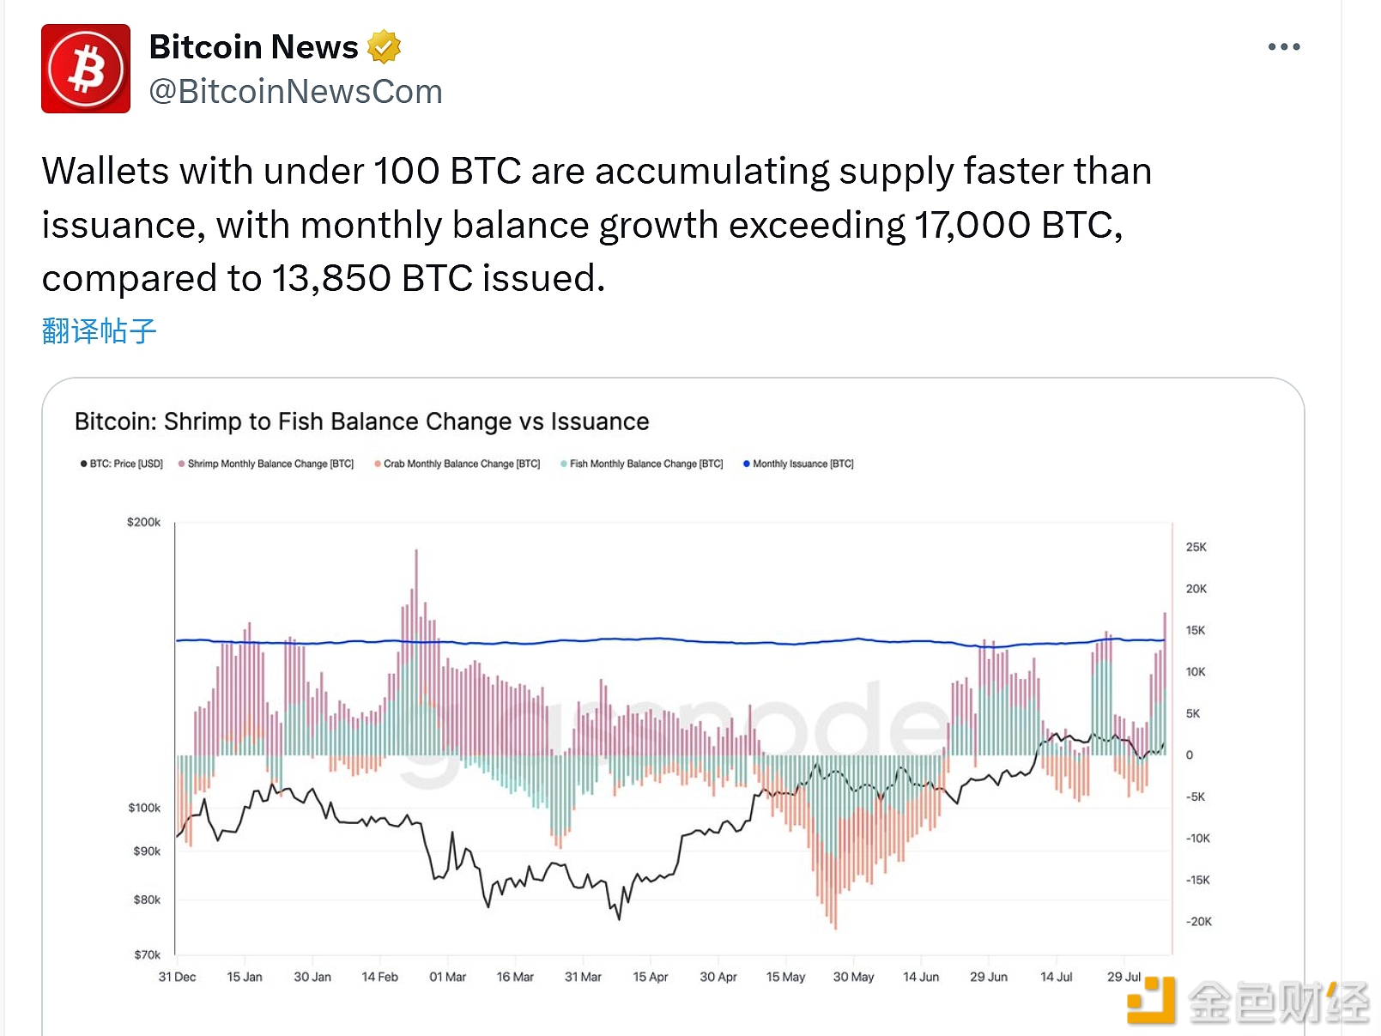Click the tweet text about 17,000 BTC
Image resolution: width=1381 pixels, height=1036 pixels.
tap(582, 225)
